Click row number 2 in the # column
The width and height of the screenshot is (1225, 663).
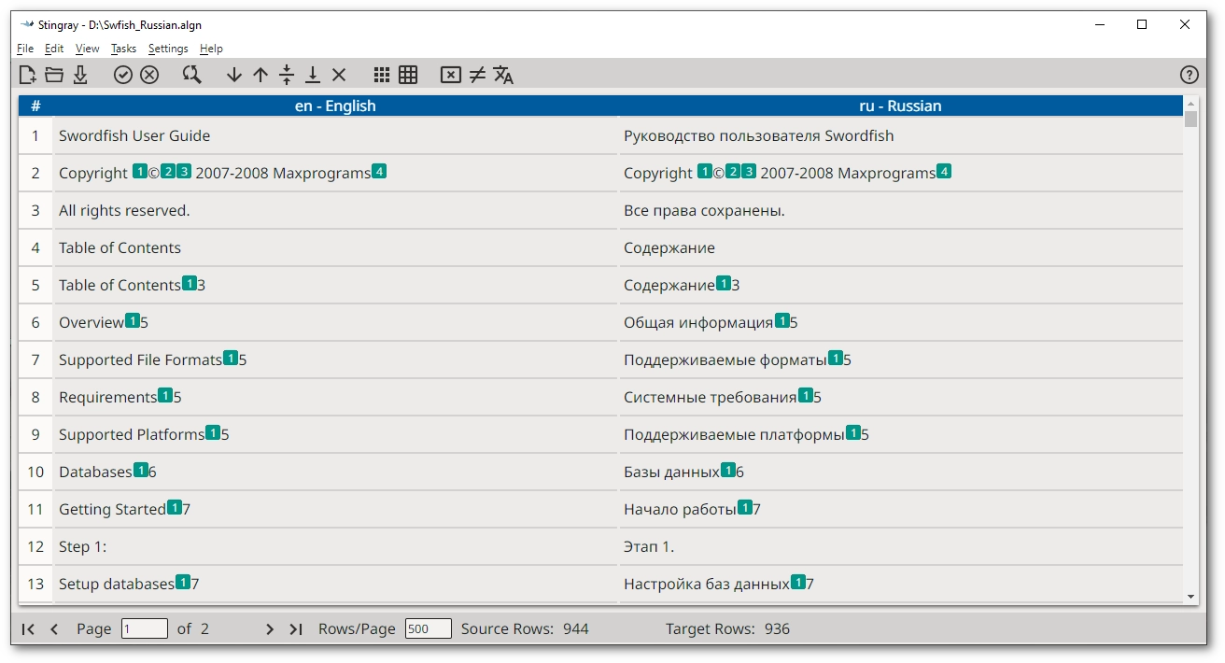coord(35,173)
